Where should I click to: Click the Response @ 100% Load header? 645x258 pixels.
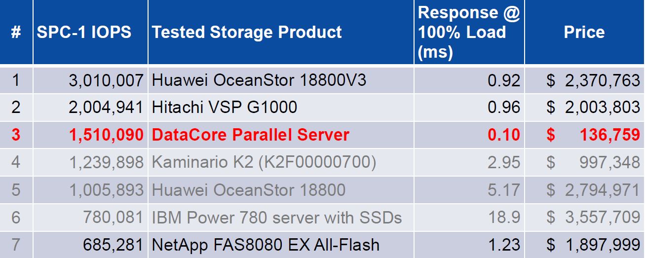click(x=469, y=32)
